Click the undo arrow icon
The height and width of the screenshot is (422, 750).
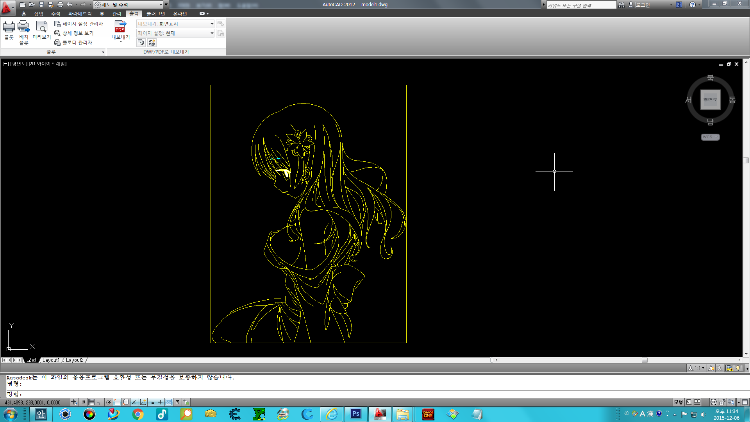click(69, 5)
